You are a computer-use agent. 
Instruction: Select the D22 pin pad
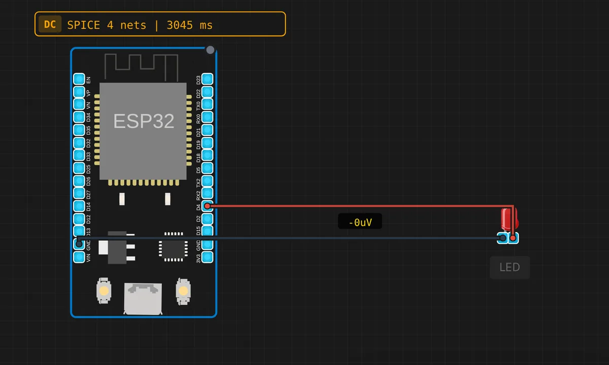[x=208, y=92]
